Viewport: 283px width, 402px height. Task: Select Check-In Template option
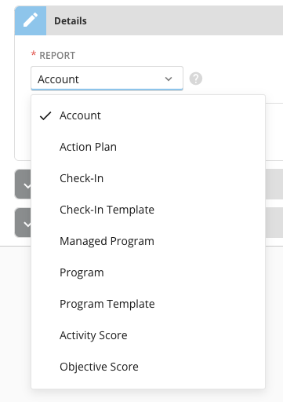click(x=148, y=210)
